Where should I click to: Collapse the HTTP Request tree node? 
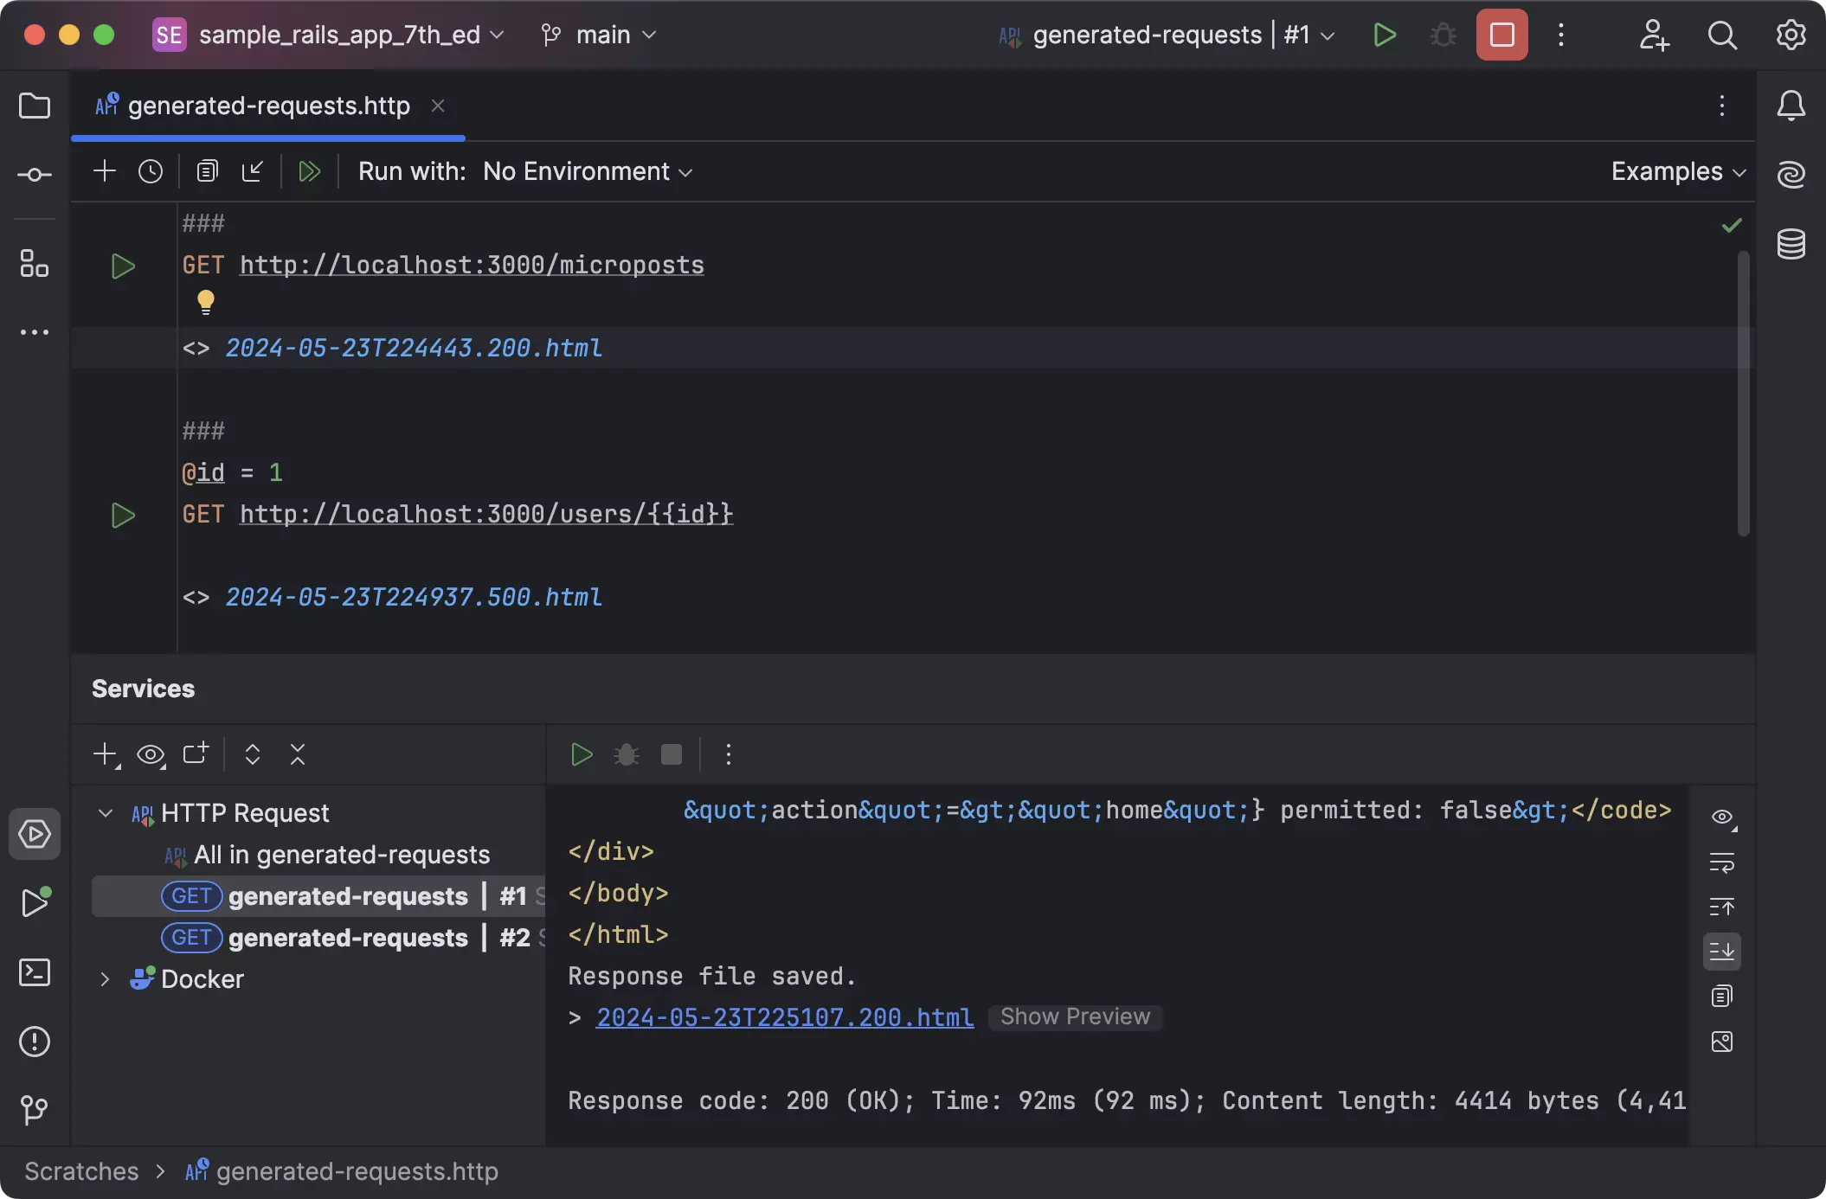105,813
